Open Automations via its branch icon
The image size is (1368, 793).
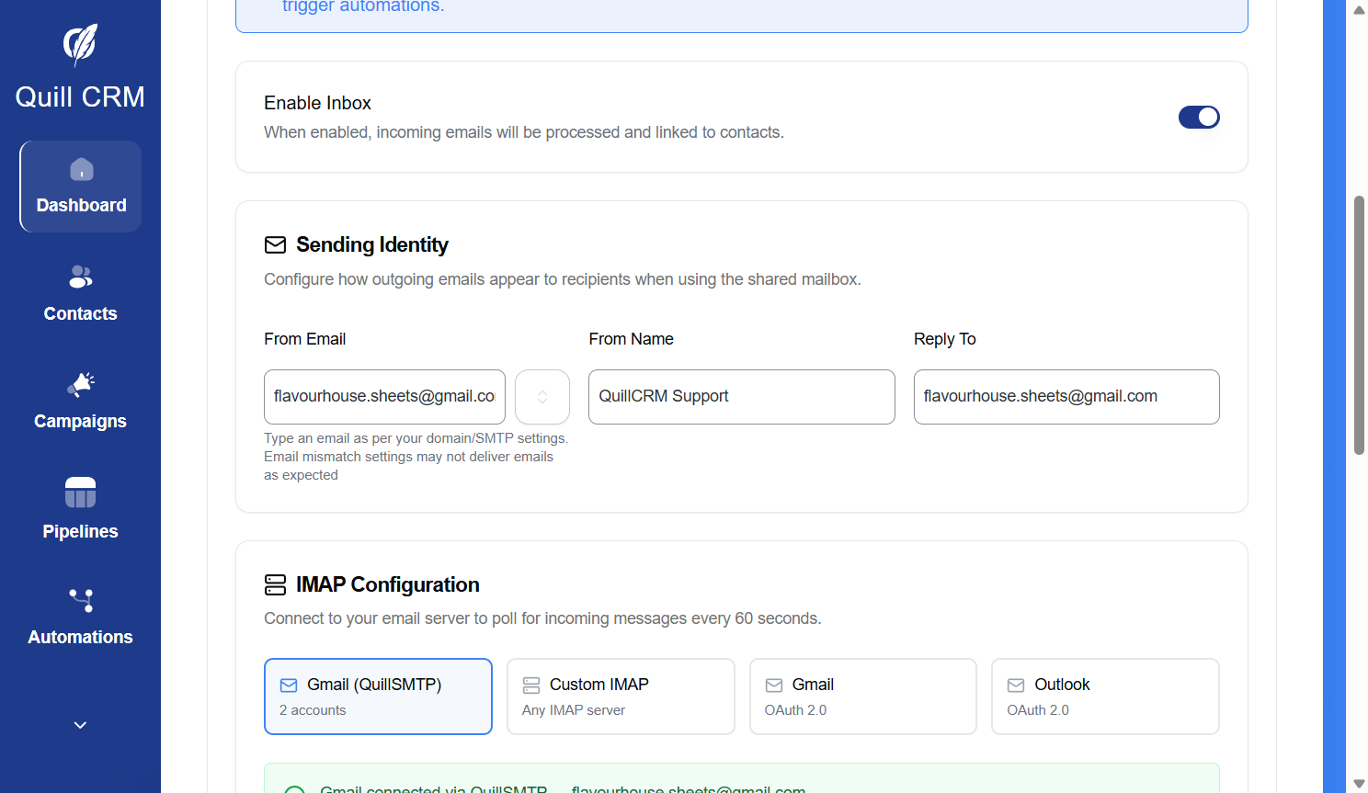tap(80, 600)
